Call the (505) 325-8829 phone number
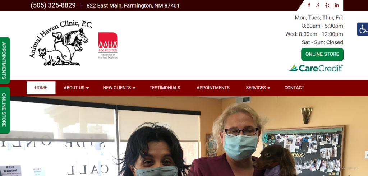The height and width of the screenshot is (176, 368). click(x=53, y=5)
